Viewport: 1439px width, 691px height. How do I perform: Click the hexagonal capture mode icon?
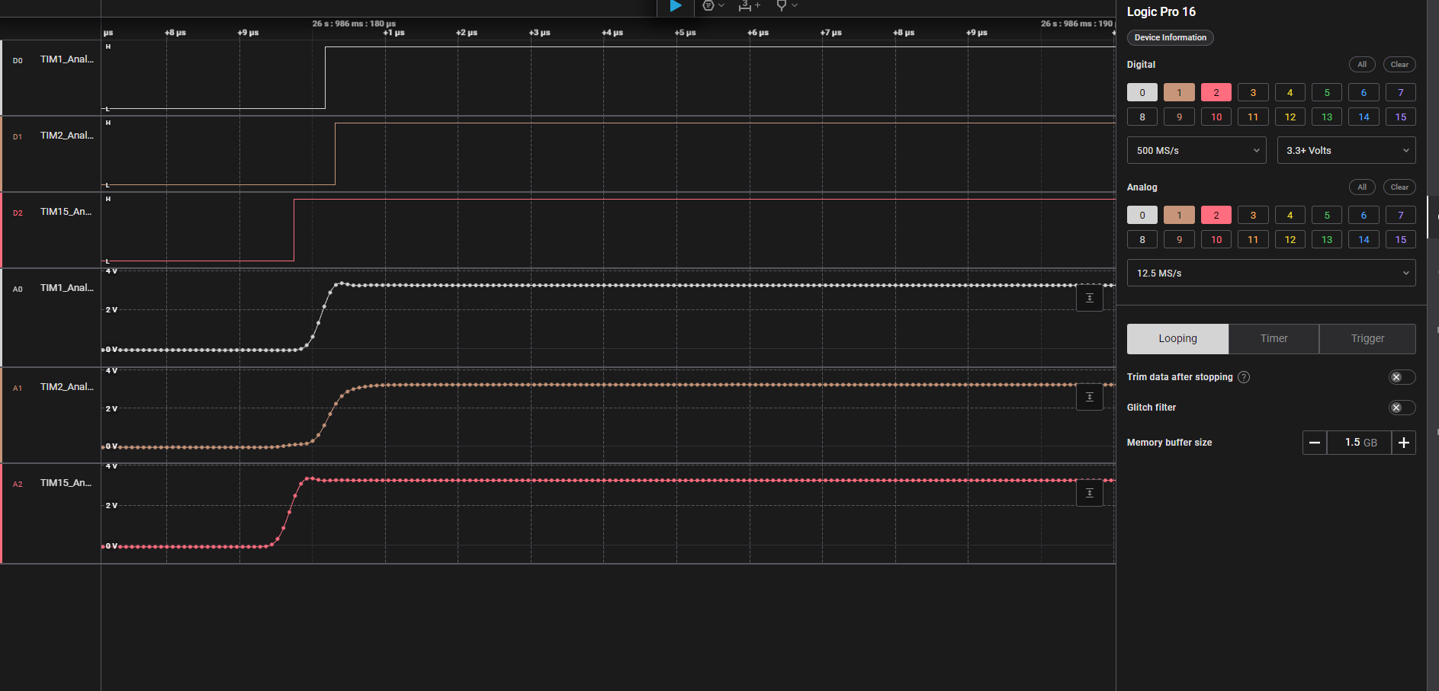coord(708,7)
